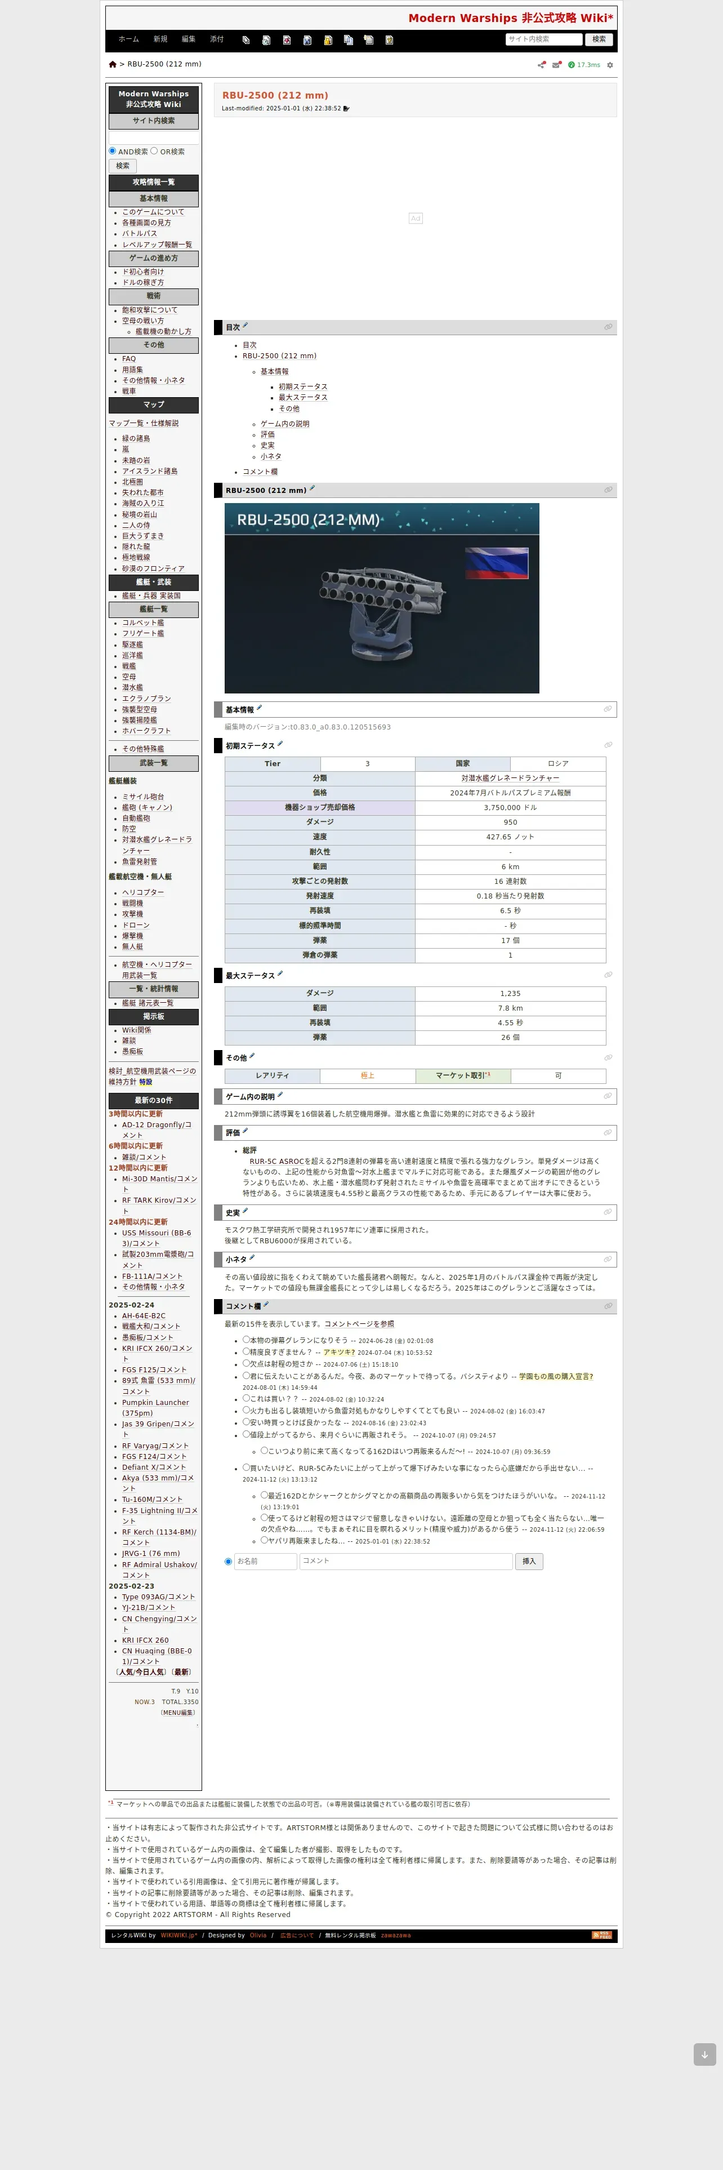Open sidebar link 艦艇 諸元表一覧

[x=148, y=1003]
